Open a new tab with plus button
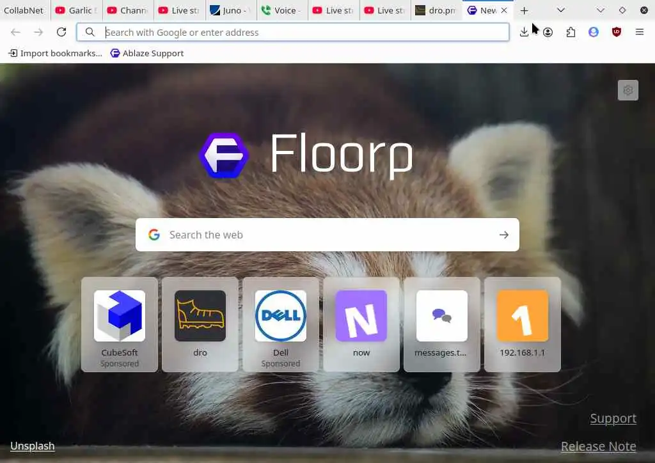Screen dimensions: 655x463 tap(525, 10)
